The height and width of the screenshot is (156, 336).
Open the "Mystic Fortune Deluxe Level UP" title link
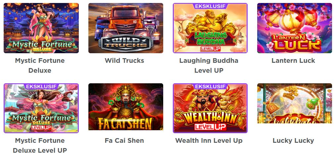(x=40, y=145)
